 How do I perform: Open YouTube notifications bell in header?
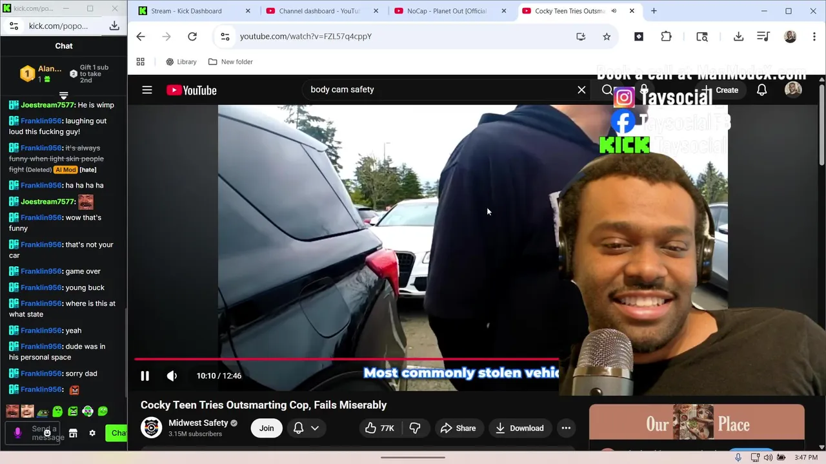pyautogui.click(x=761, y=90)
